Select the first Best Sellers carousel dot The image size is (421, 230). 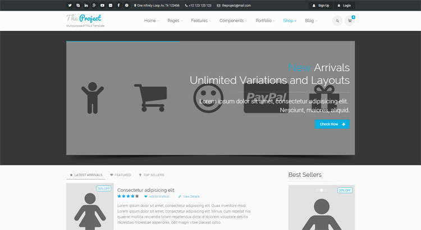(x=317, y=190)
